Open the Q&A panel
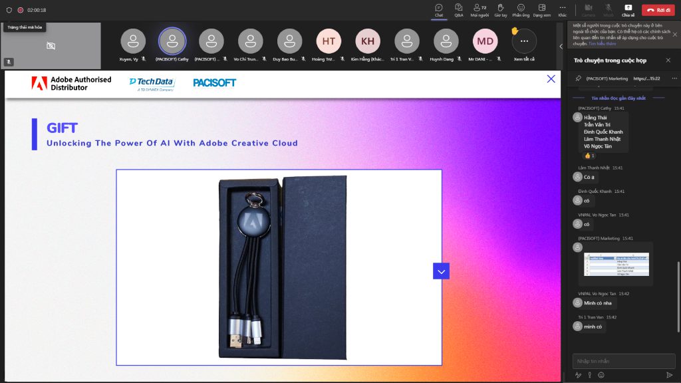Screen dimensions: 681x383 point(459,10)
